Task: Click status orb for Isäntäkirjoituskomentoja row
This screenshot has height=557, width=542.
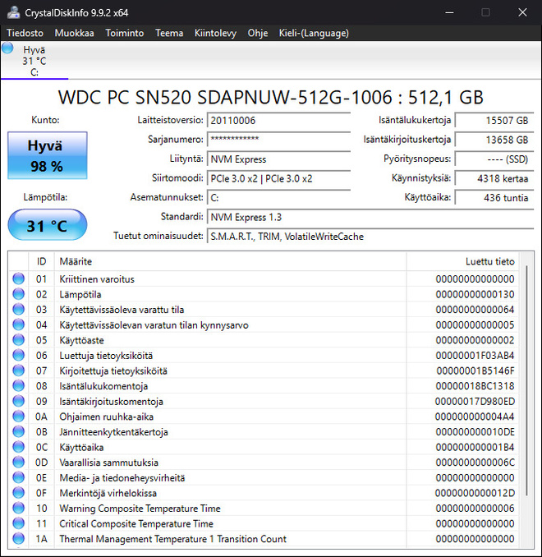Action: pos(18,401)
